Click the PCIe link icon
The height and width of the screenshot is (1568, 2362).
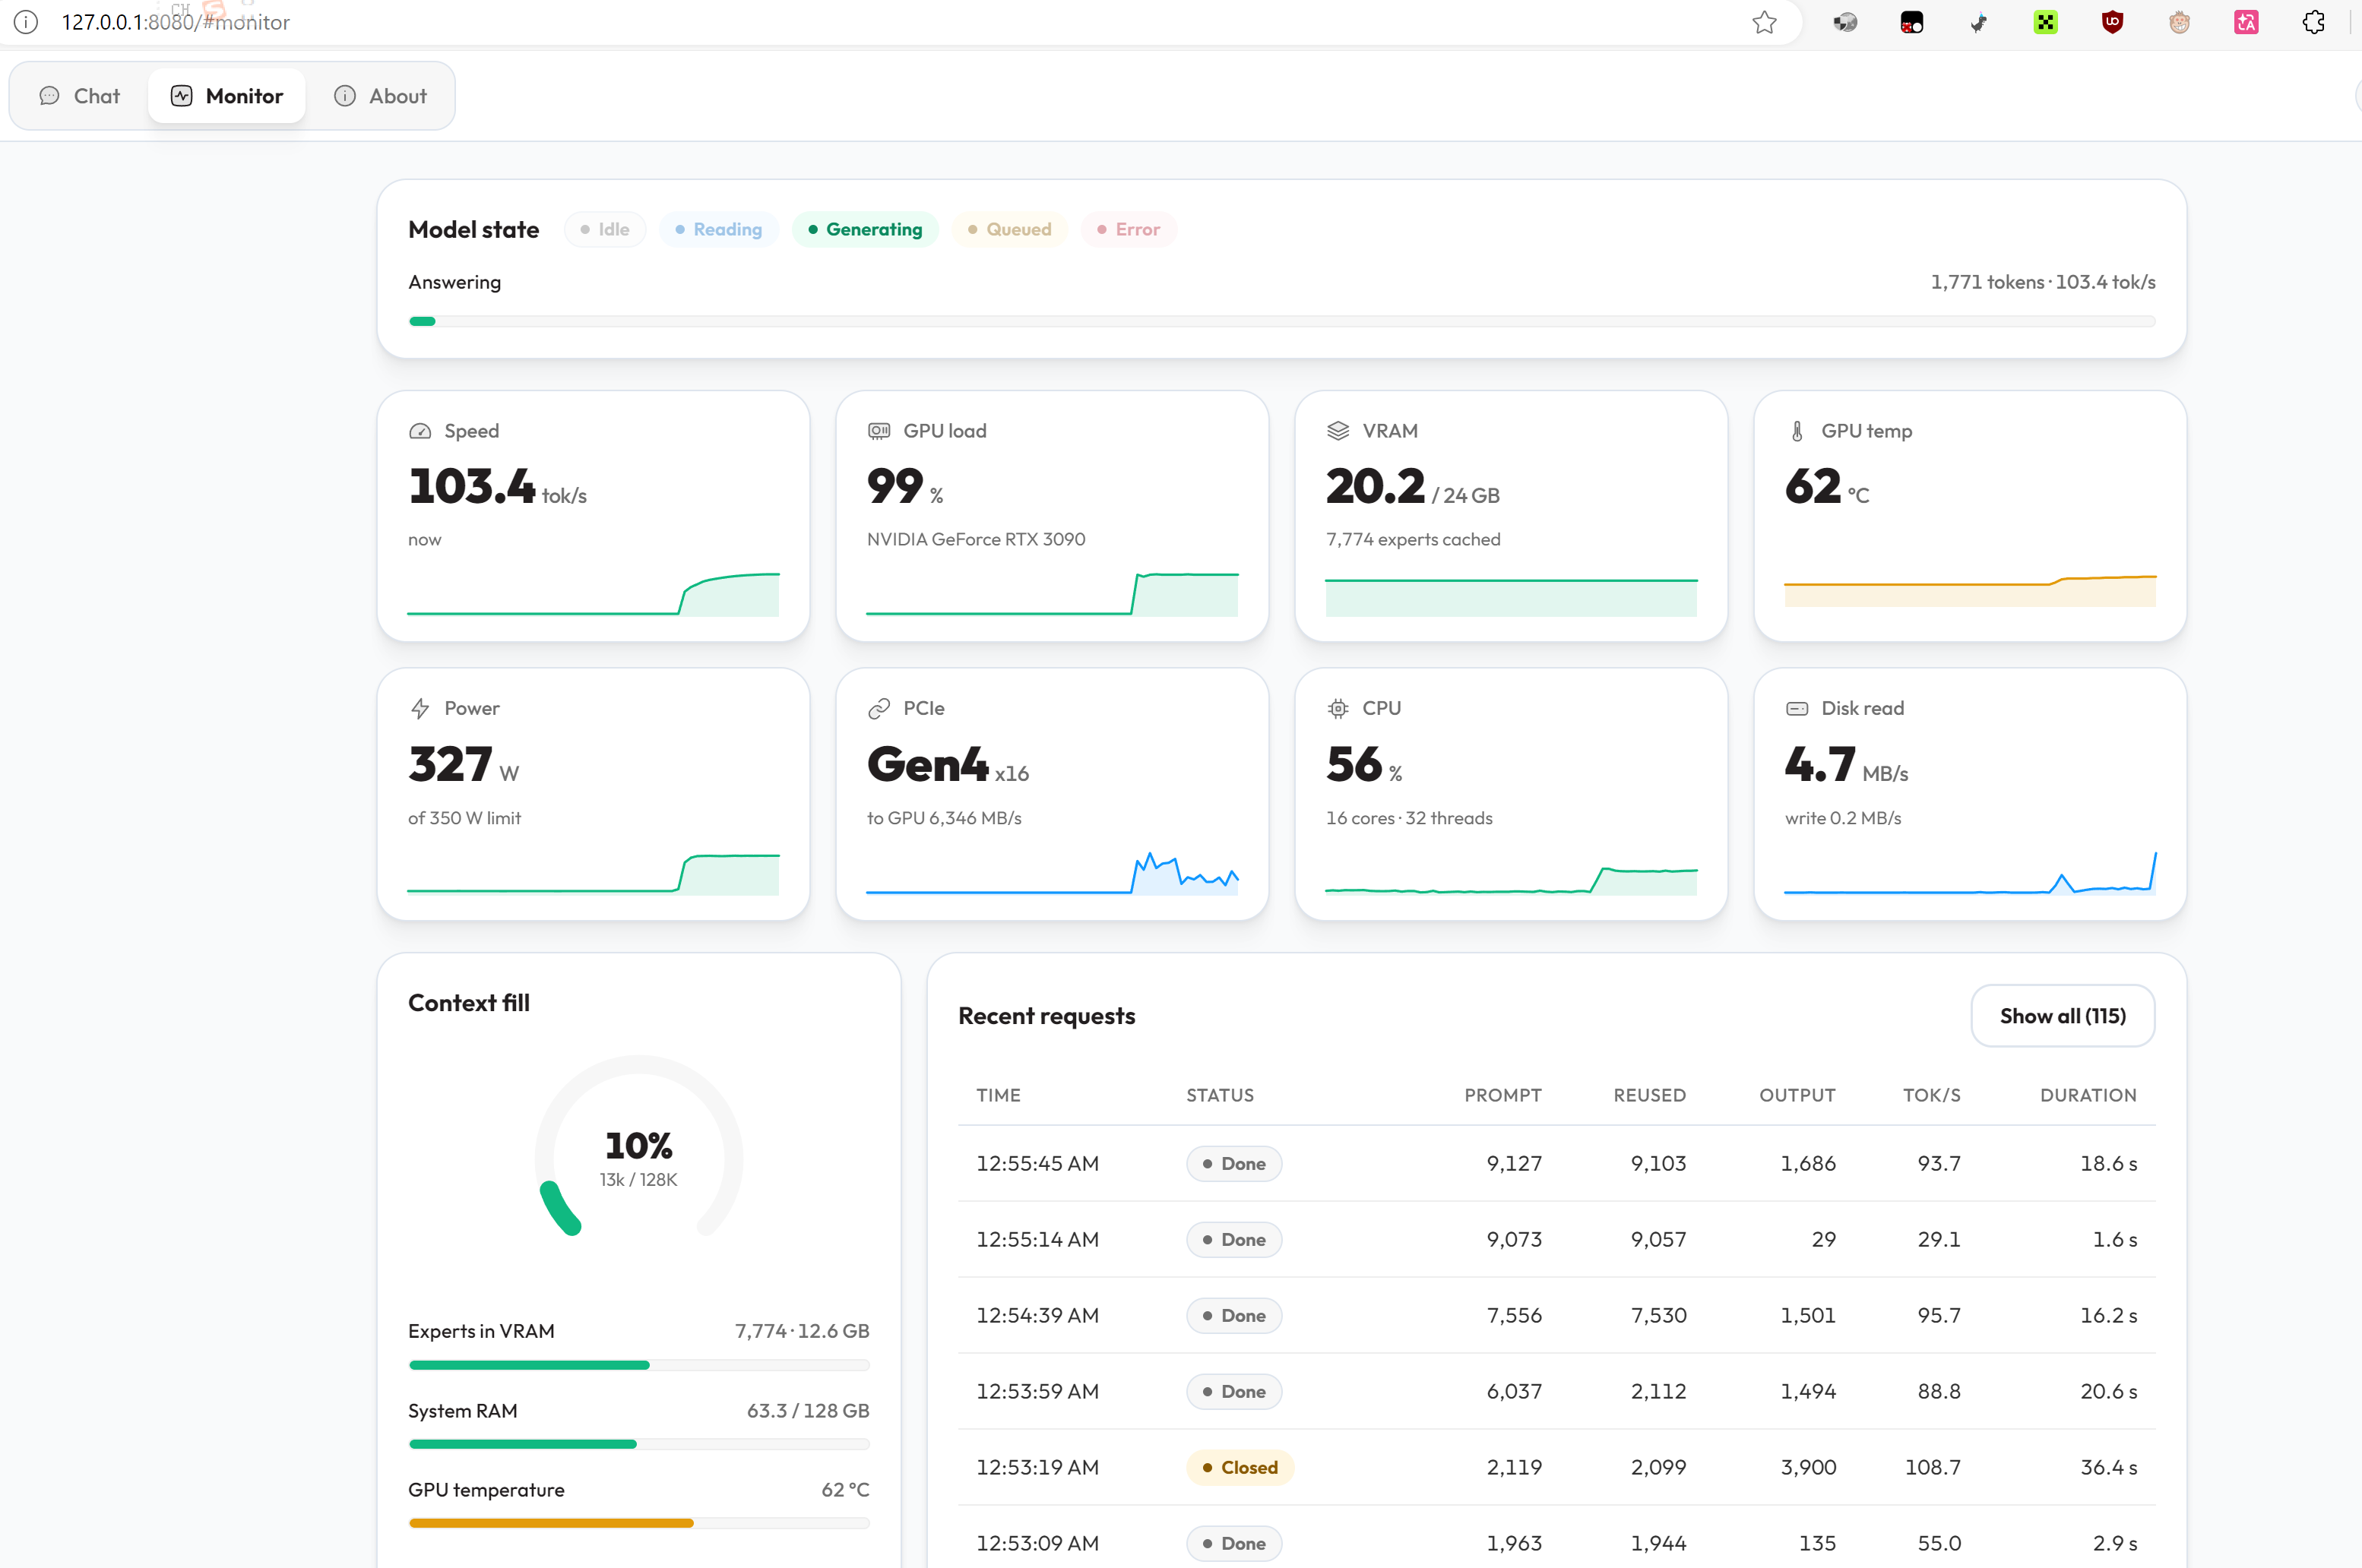click(879, 709)
